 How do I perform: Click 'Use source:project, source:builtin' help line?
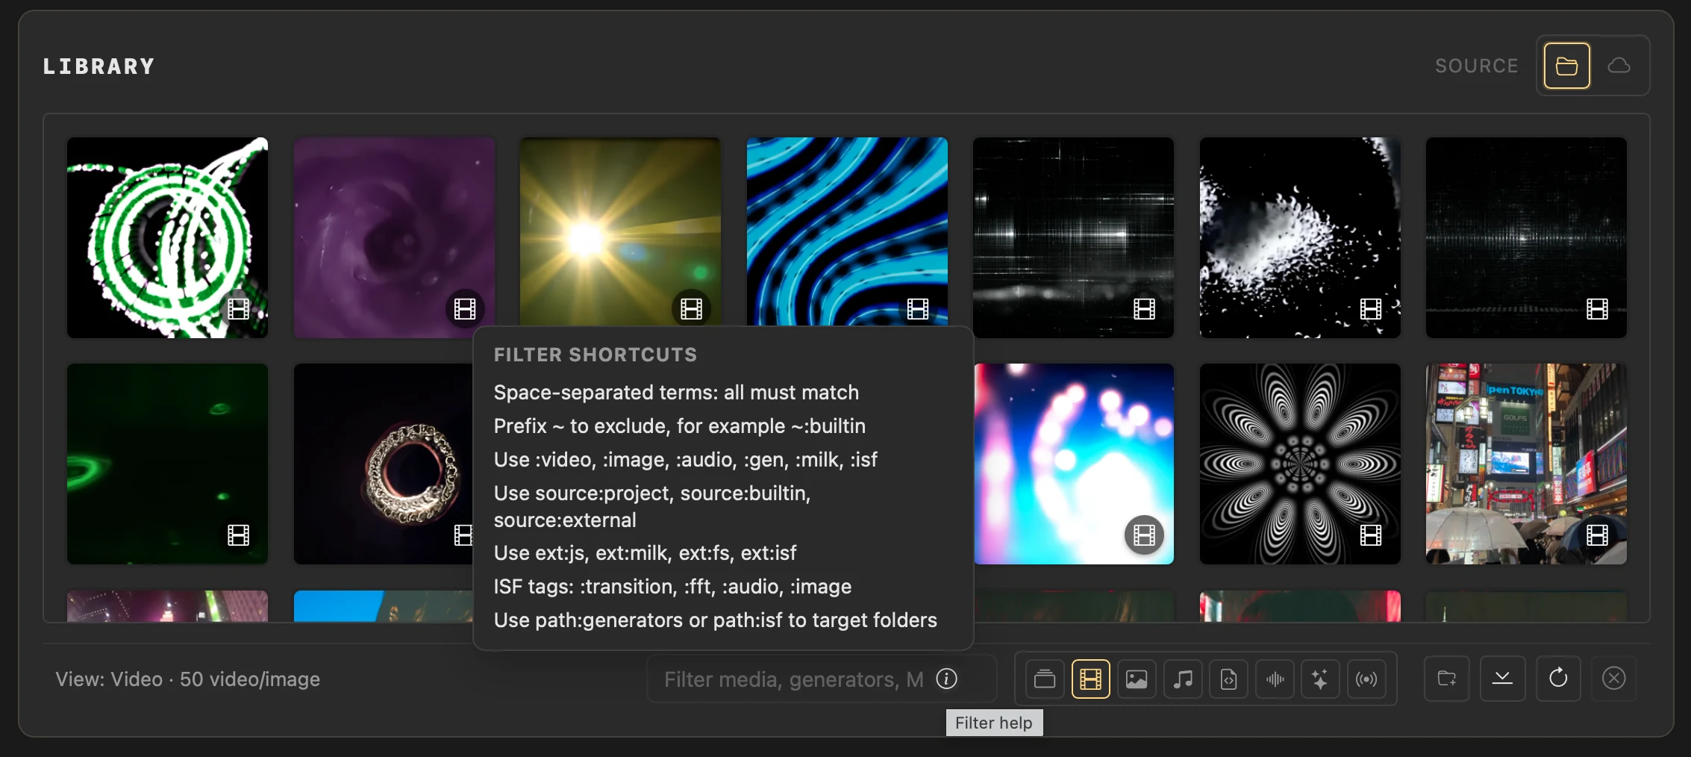click(x=652, y=507)
